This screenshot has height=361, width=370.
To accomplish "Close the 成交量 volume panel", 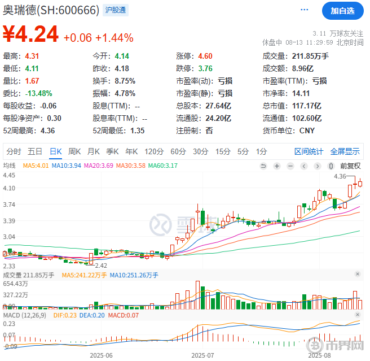I will pyautogui.click(x=357, y=274).
